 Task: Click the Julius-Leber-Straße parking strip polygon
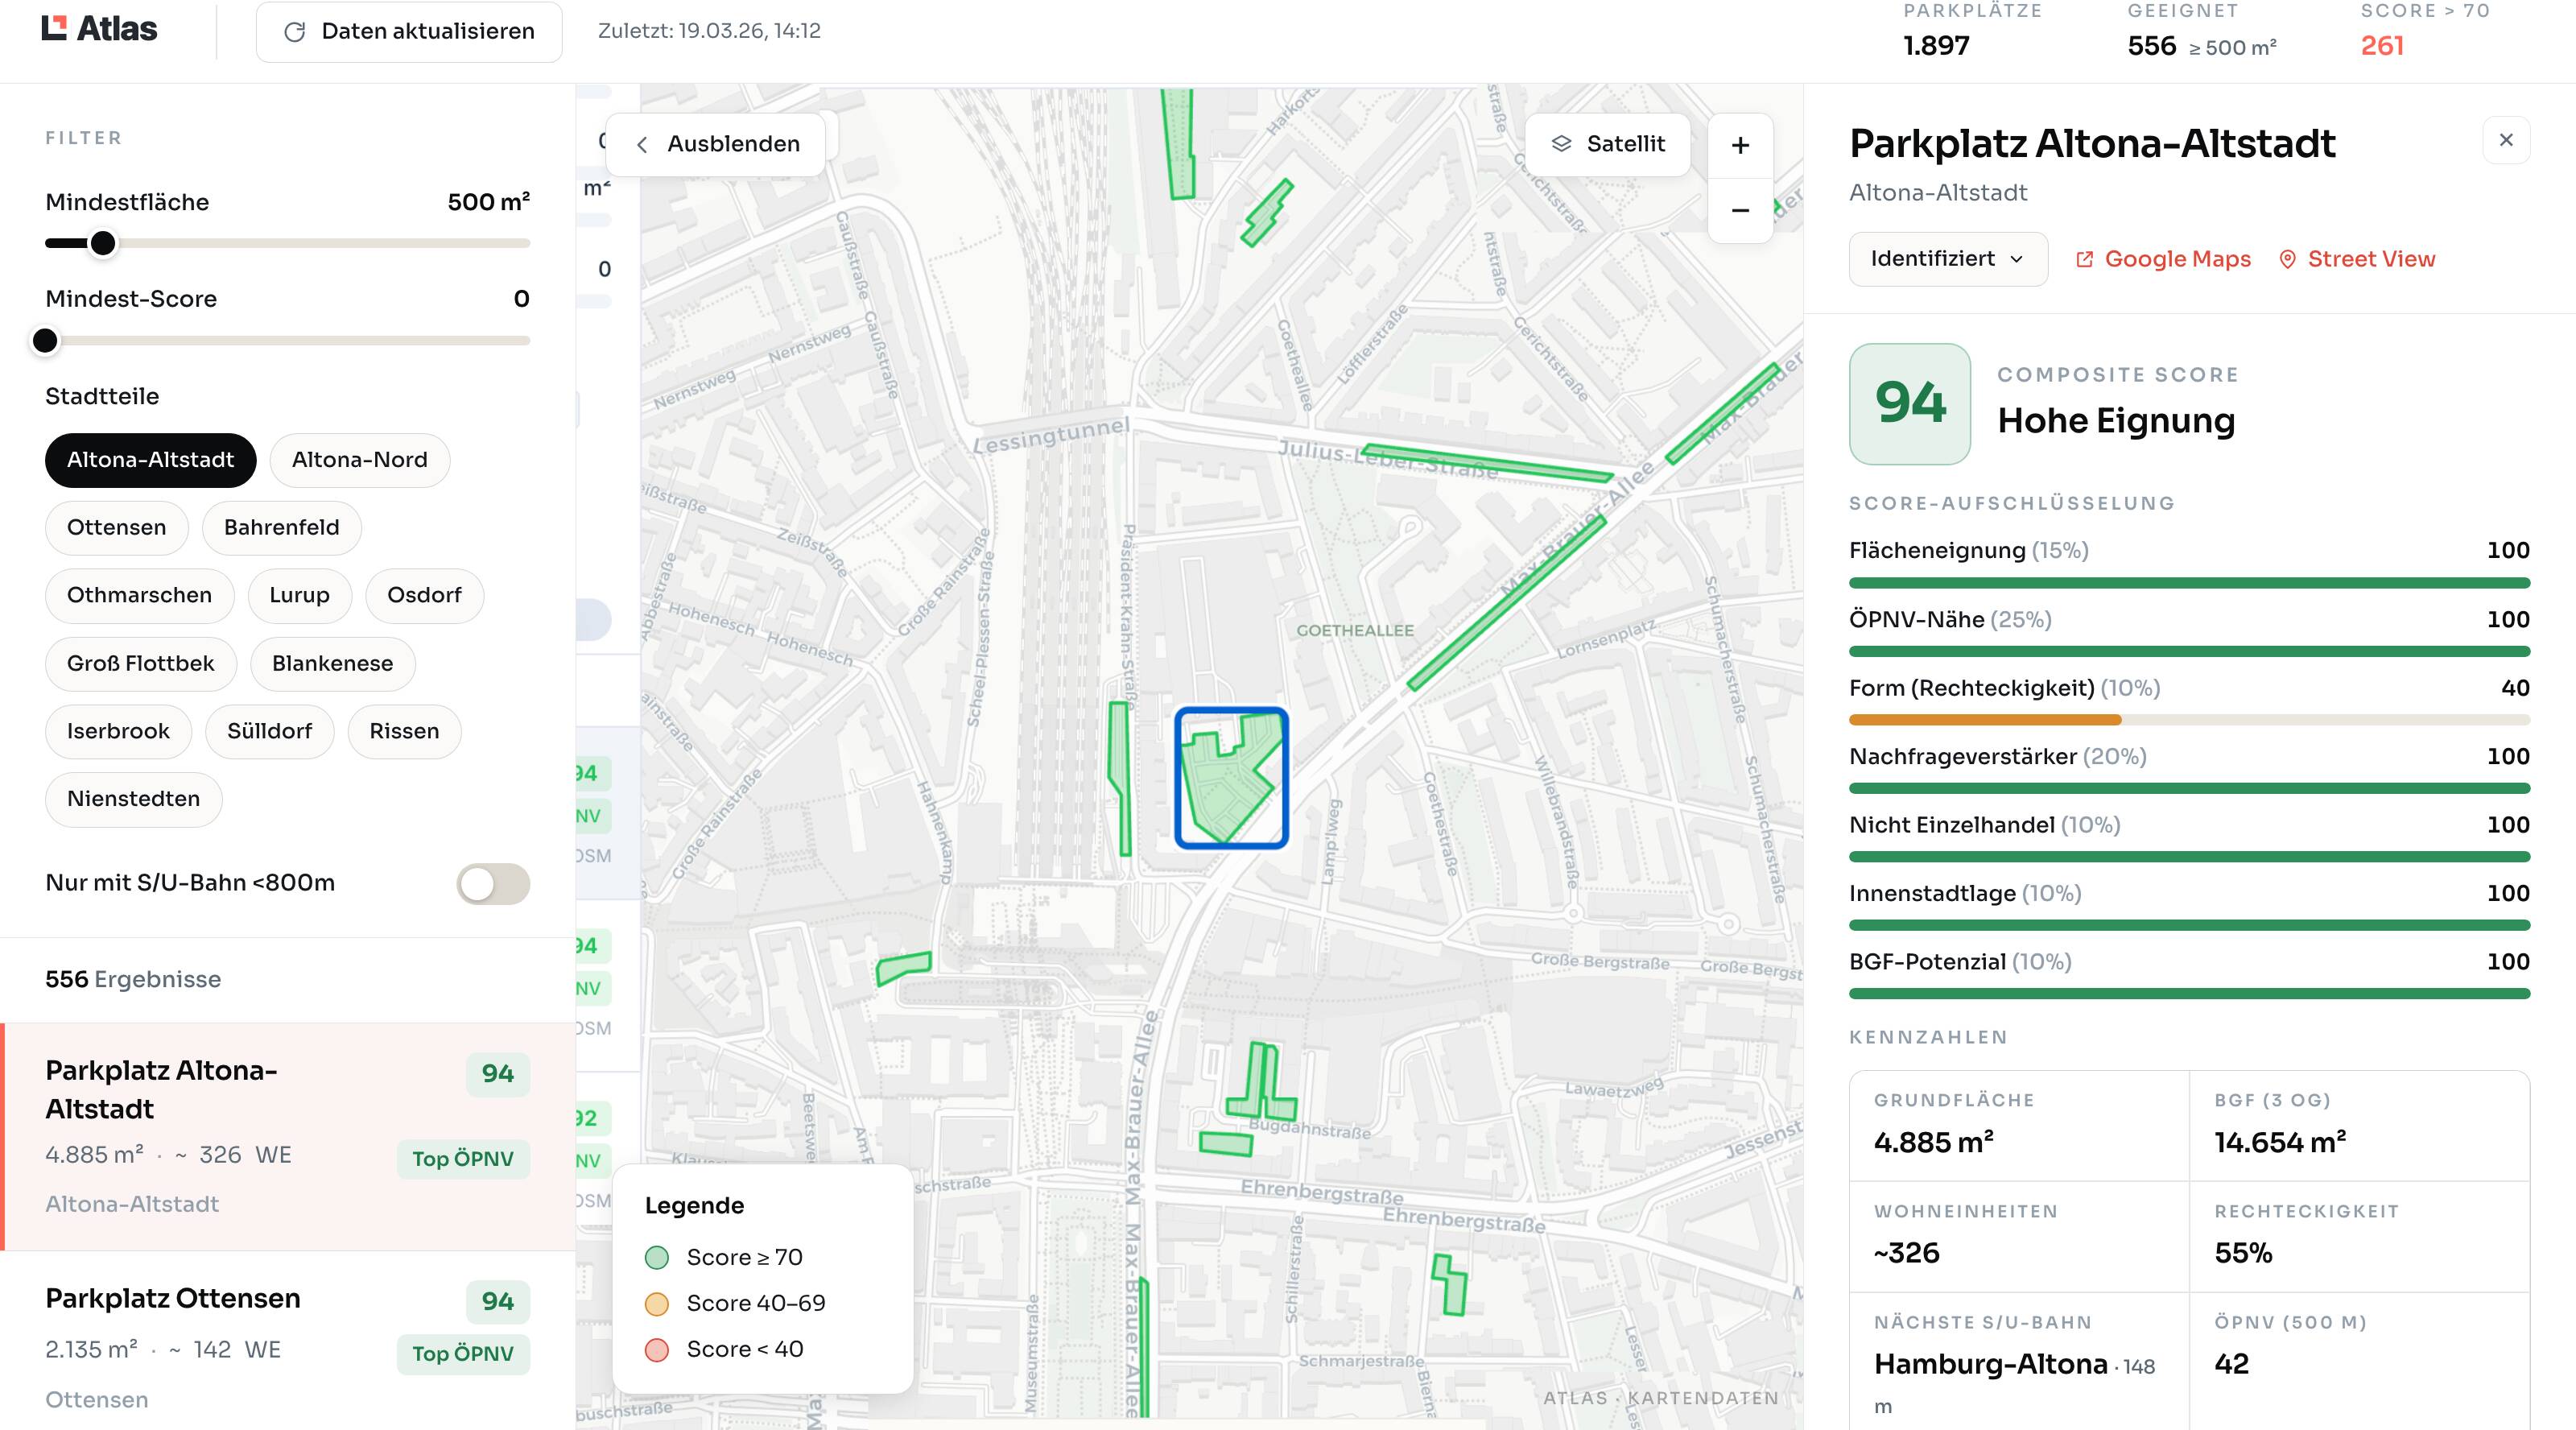click(x=1488, y=463)
